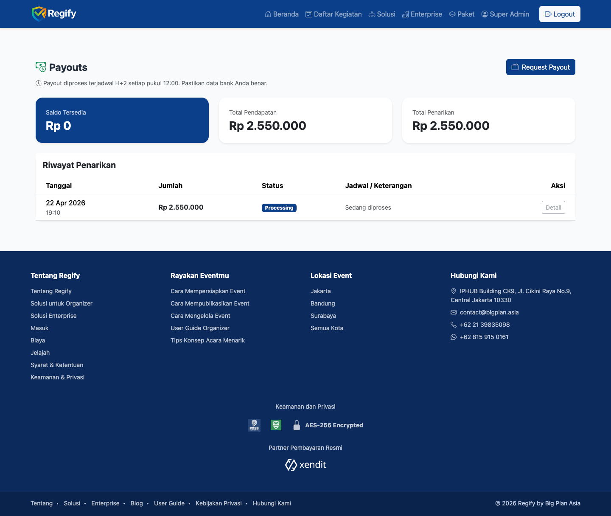Screen dimensions: 611x516
Task: Click the +62 815 915 0161 number
Action: (484, 337)
